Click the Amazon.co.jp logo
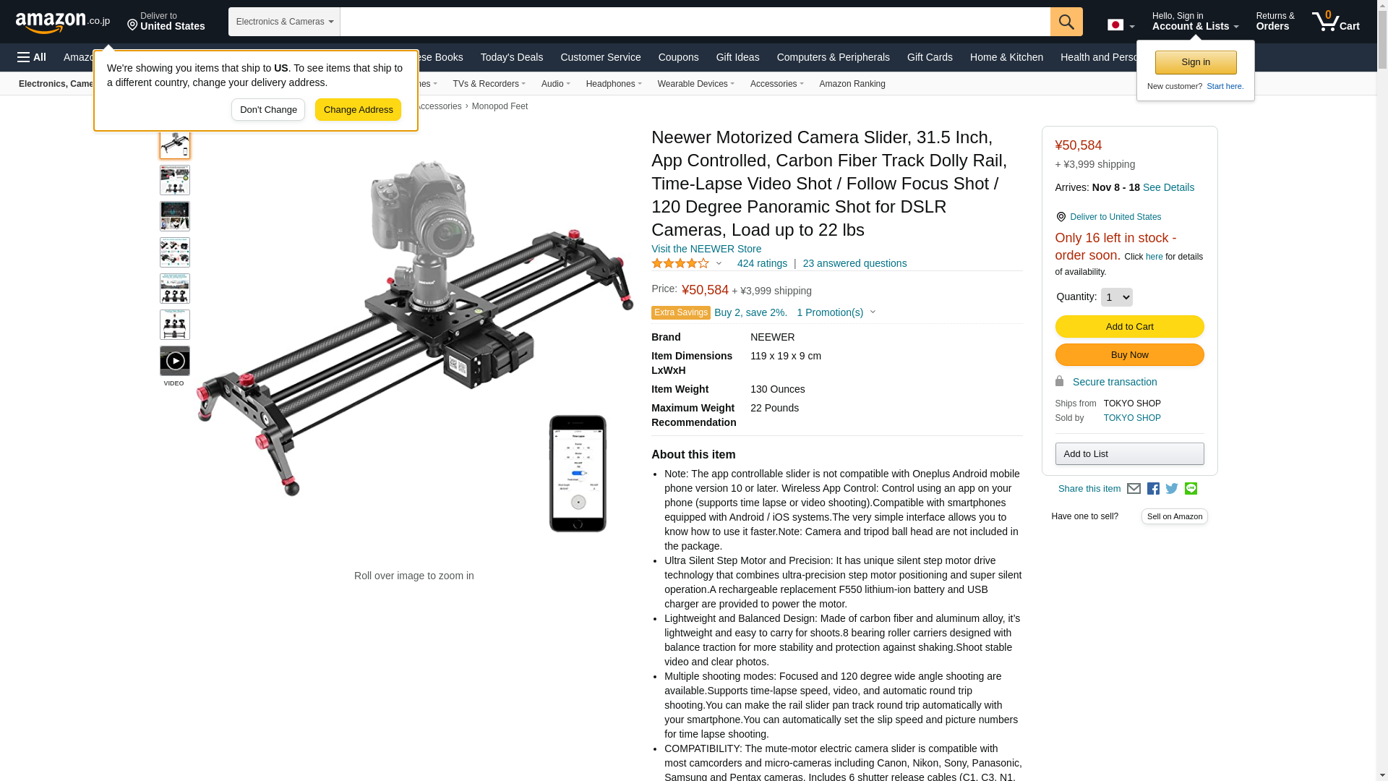The height and width of the screenshot is (781, 1388). click(63, 22)
